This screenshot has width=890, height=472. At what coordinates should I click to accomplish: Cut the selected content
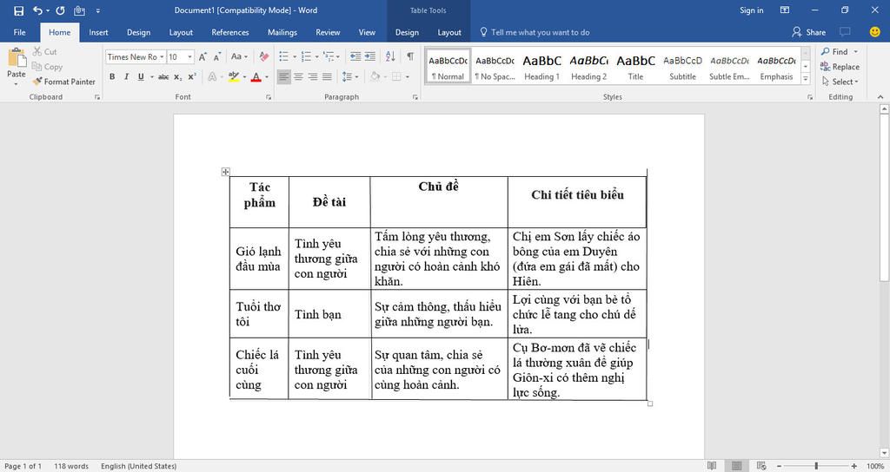pyautogui.click(x=45, y=51)
